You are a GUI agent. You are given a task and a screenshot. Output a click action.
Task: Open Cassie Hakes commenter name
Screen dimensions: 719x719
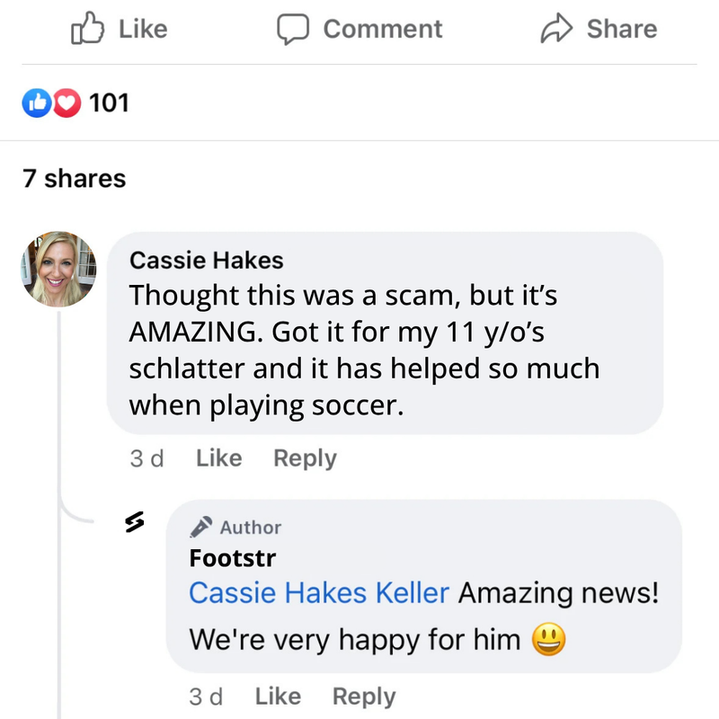[207, 261]
